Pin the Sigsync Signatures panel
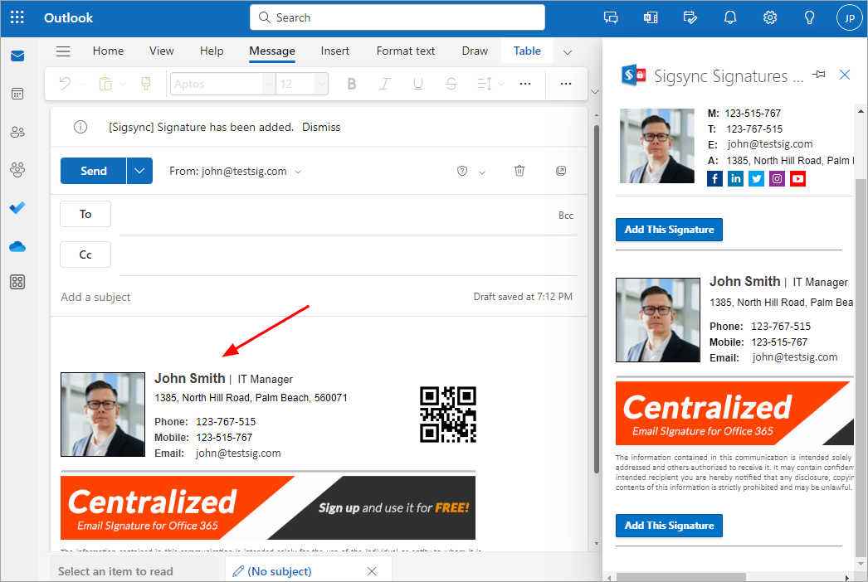Screen dimensions: 868x582 819,75
